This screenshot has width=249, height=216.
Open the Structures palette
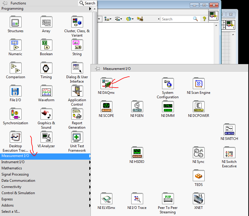pos(15,22)
